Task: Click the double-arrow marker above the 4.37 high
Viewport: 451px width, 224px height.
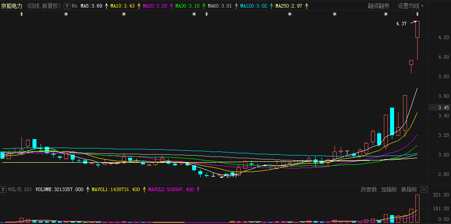Action: coord(417,15)
